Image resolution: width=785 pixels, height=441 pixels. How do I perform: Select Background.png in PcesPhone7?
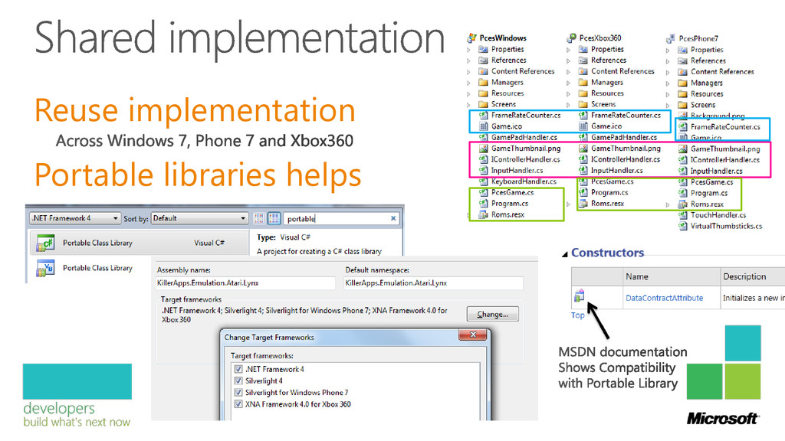718,116
